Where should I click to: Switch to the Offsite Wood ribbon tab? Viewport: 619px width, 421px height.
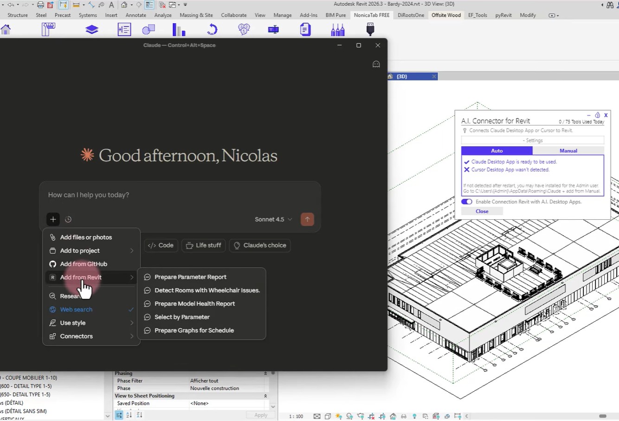pyautogui.click(x=445, y=15)
